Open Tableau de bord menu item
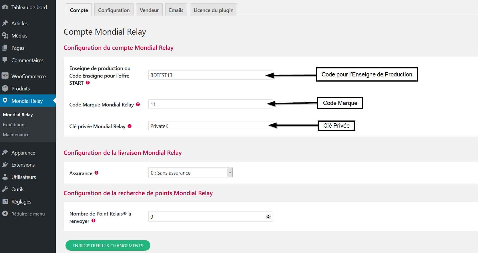Screen dimensions: 478x253 click(x=28, y=7)
